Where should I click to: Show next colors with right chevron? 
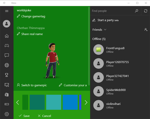86,102
